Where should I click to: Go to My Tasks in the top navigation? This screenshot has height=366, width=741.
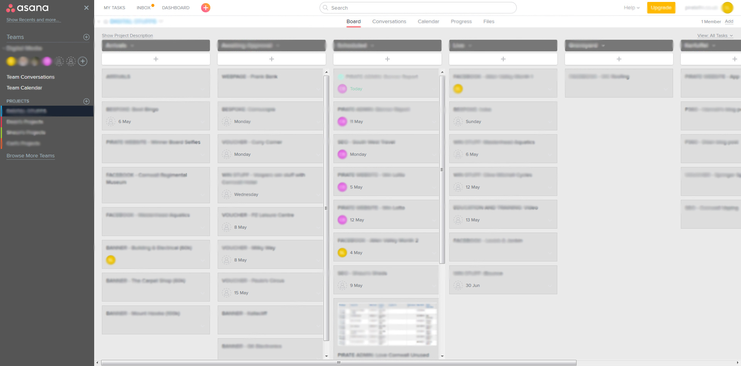click(x=114, y=8)
